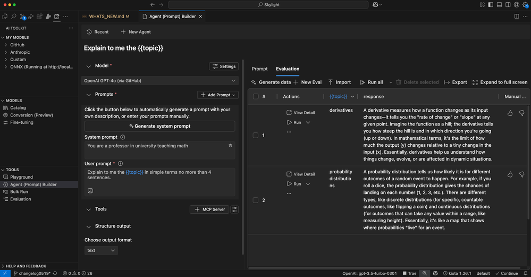This screenshot has height=277, width=531.
Task: Toggle the select-all rows checkbox
Action: (x=256, y=97)
